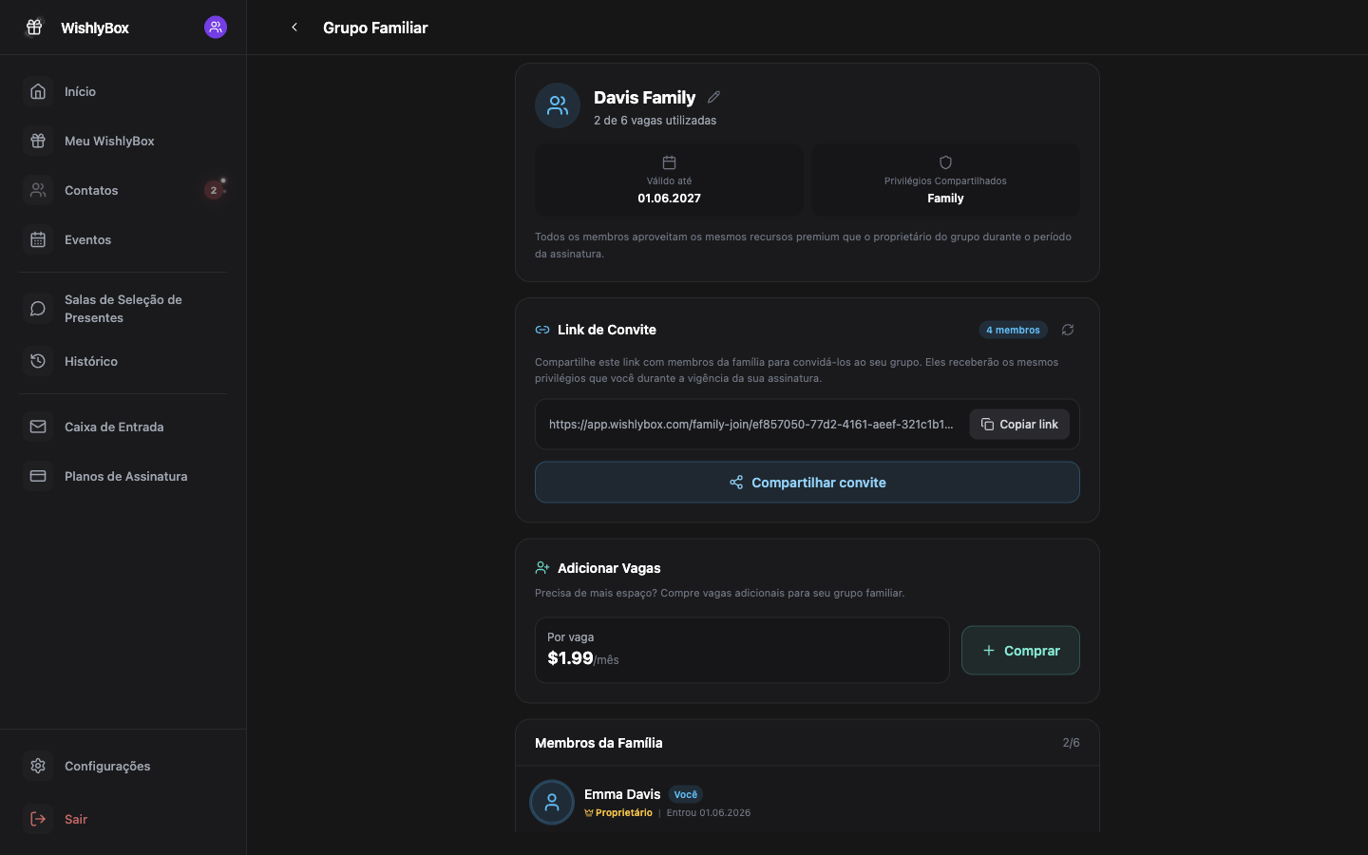Click the Caixa de Entrada envelope icon
Image resolution: width=1368 pixels, height=855 pixels.
coord(38,427)
